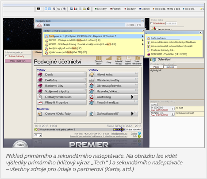The height and width of the screenshot is (179, 207).
Task: Open arrow button beside SV 200400010 note
Action: pyautogui.click(x=173, y=109)
